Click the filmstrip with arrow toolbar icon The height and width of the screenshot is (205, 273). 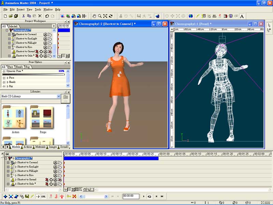click(x=84, y=16)
